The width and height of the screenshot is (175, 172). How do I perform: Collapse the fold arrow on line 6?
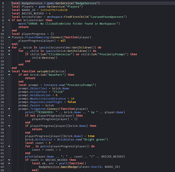(x=9, y=20)
